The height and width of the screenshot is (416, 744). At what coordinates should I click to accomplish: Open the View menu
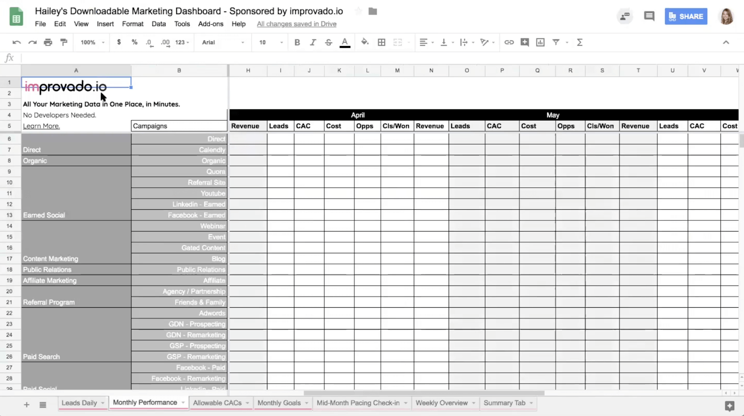(x=81, y=24)
